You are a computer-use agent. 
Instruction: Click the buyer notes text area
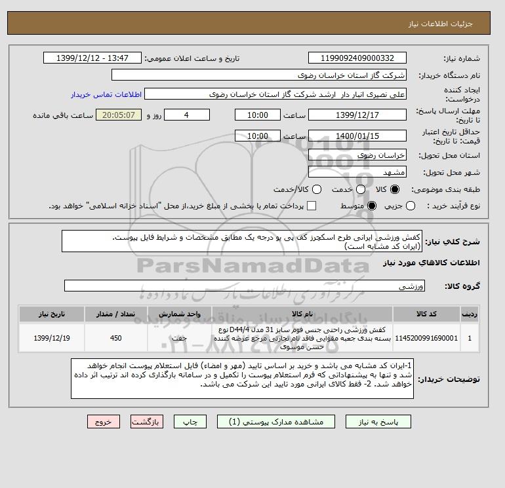(242, 379)
